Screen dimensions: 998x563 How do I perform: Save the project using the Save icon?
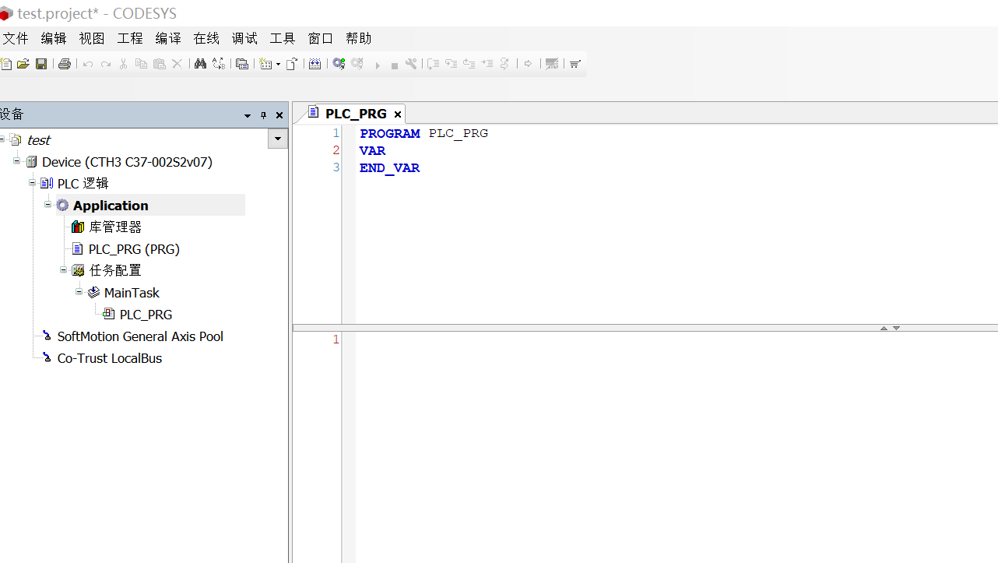(40, 63)
